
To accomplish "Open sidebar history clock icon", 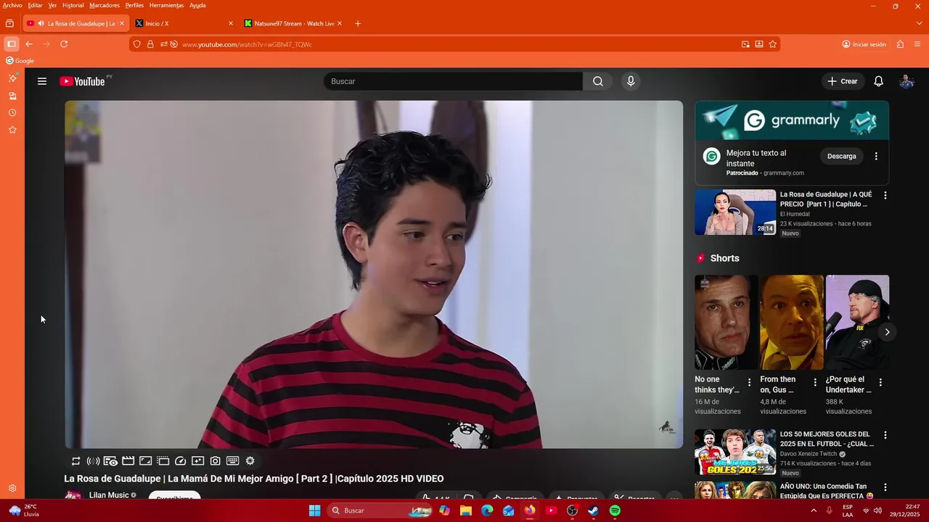I will 12,113.
